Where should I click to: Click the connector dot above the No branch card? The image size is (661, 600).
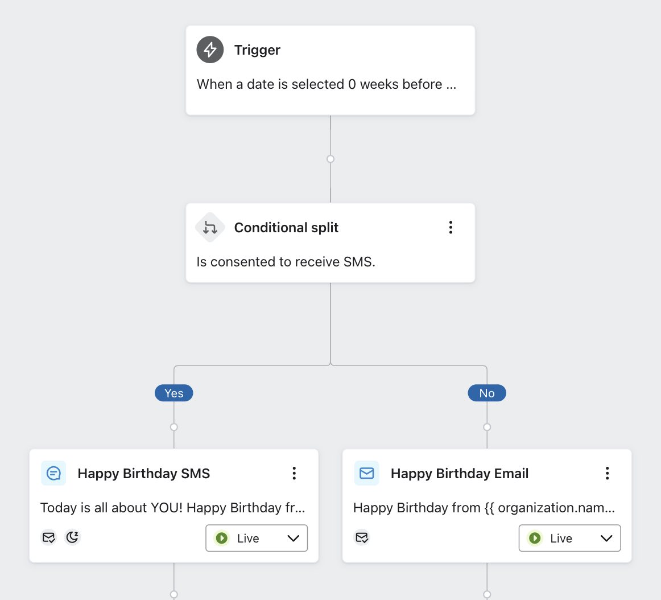[x=487, y=426]
